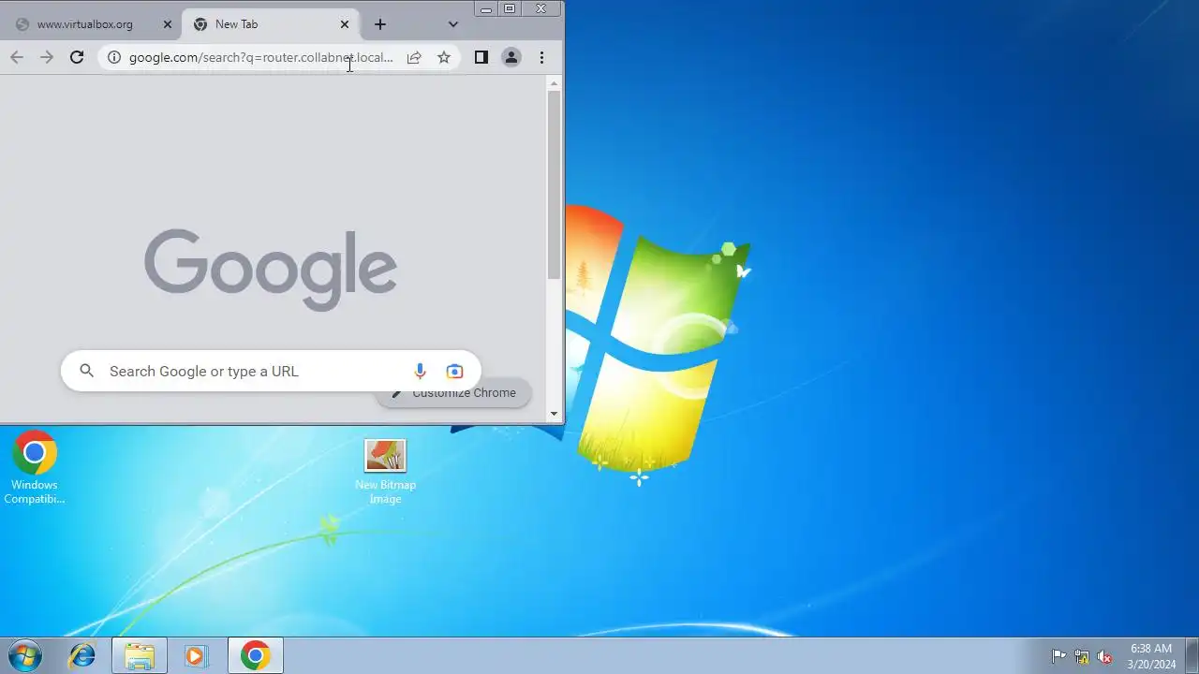The height and width of the screenshot is (674, 1199).
Task: Click the address bar URL text
Action: pos(261,57)
